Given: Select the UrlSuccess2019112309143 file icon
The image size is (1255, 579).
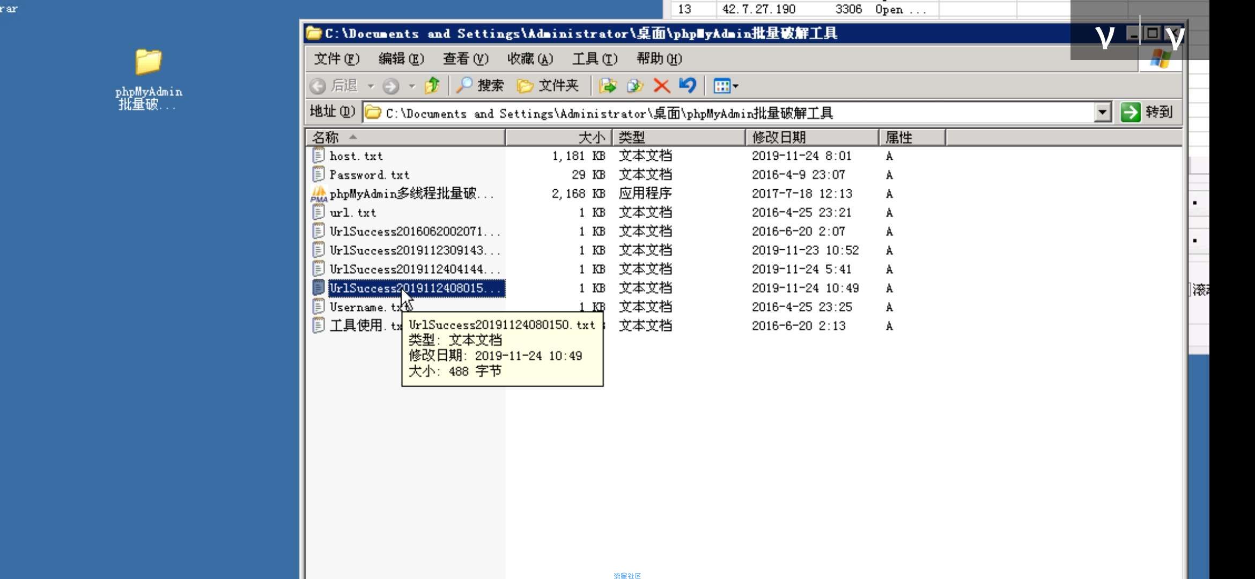Looking at the screenshot, I should click(x=319, y=250).
